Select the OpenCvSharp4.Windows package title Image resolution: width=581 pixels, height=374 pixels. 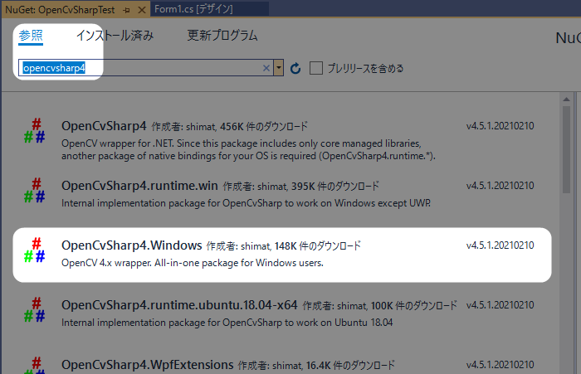pyautogui.click(x=131, y=245)
